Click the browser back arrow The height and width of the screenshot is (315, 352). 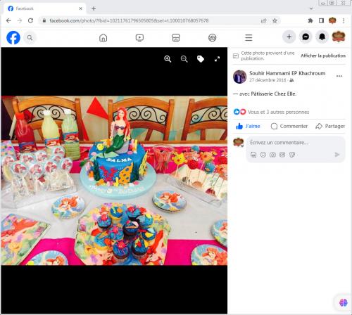[8, 20]
